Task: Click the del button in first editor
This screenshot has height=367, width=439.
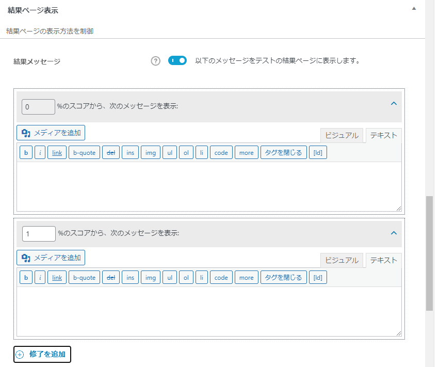Action: (111, 153)
